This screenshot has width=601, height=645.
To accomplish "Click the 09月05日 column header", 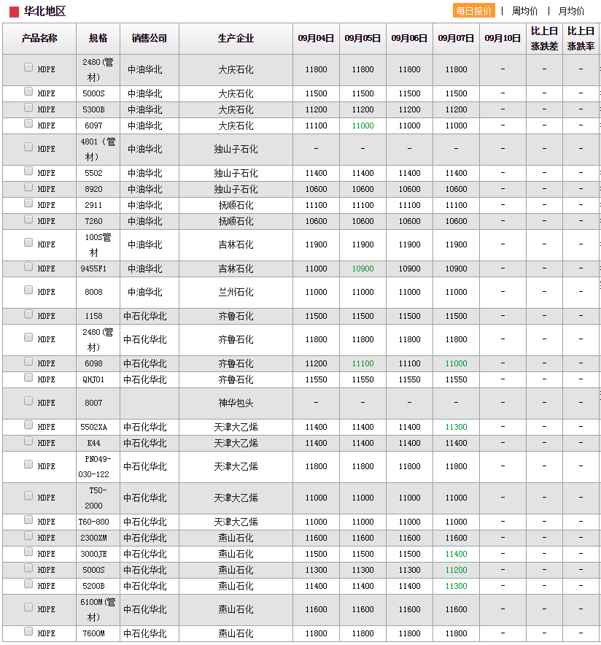I will point(362,38).
